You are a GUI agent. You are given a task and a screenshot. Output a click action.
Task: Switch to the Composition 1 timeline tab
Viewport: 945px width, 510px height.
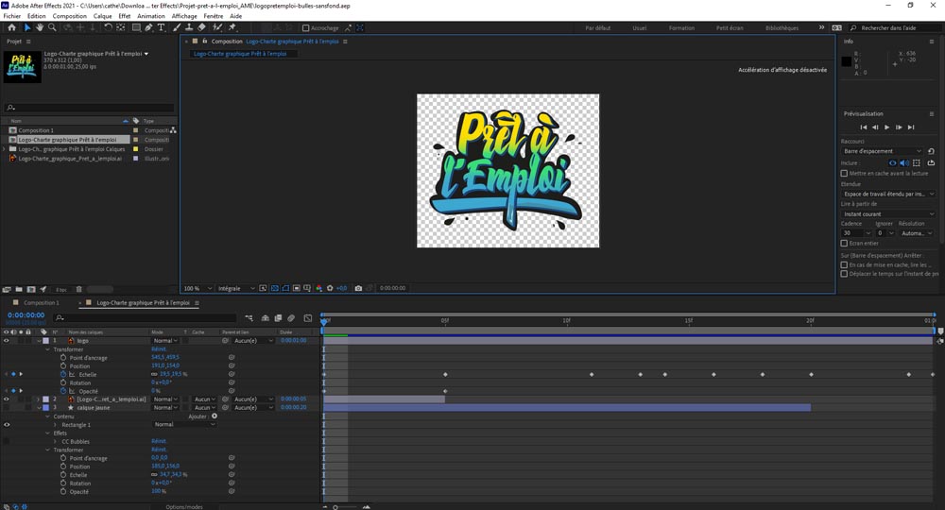coord(41,303)
